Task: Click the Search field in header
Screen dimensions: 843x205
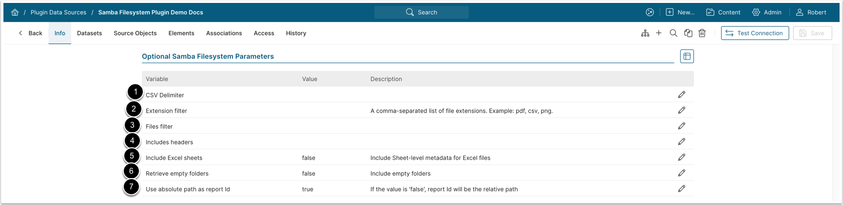Action: 421,12
